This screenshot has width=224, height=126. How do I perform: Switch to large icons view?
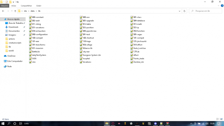tap(222, 119)
